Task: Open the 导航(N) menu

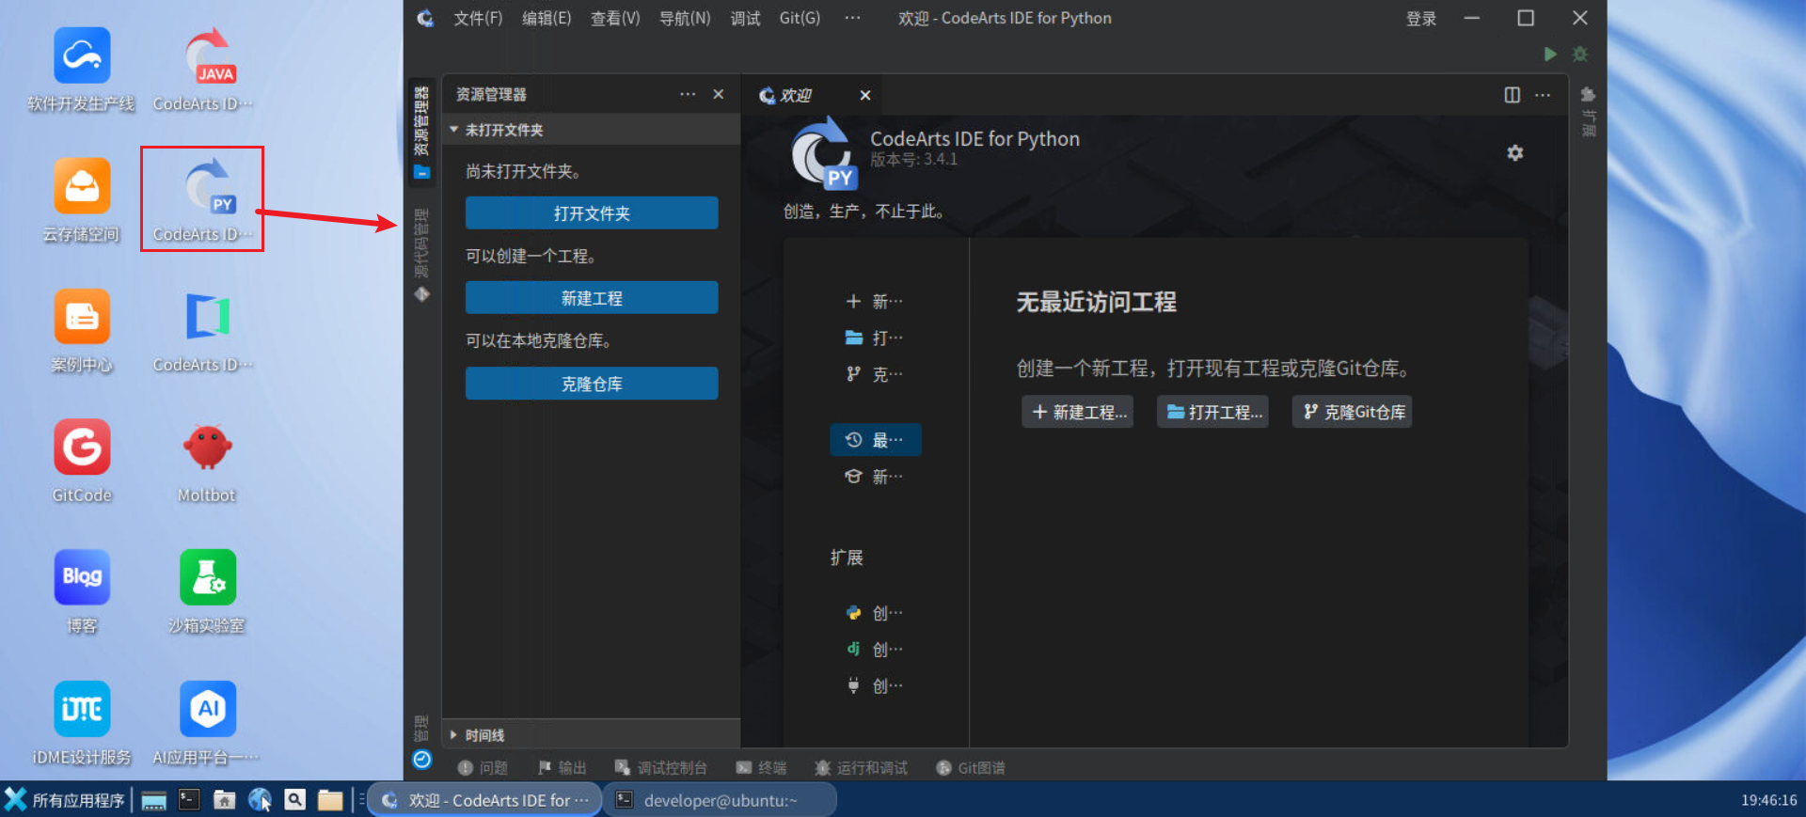Action: pos(685,18)
